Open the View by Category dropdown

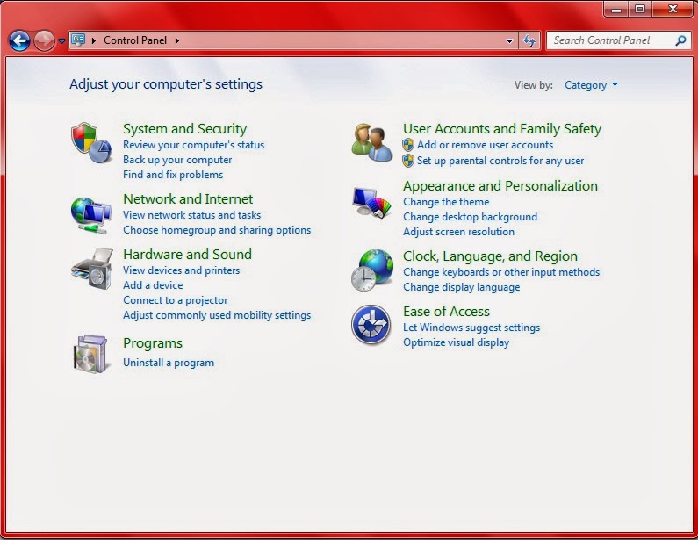591,85
